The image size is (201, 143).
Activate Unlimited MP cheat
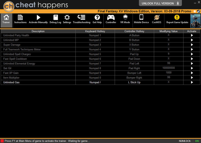tap(192, 40)
